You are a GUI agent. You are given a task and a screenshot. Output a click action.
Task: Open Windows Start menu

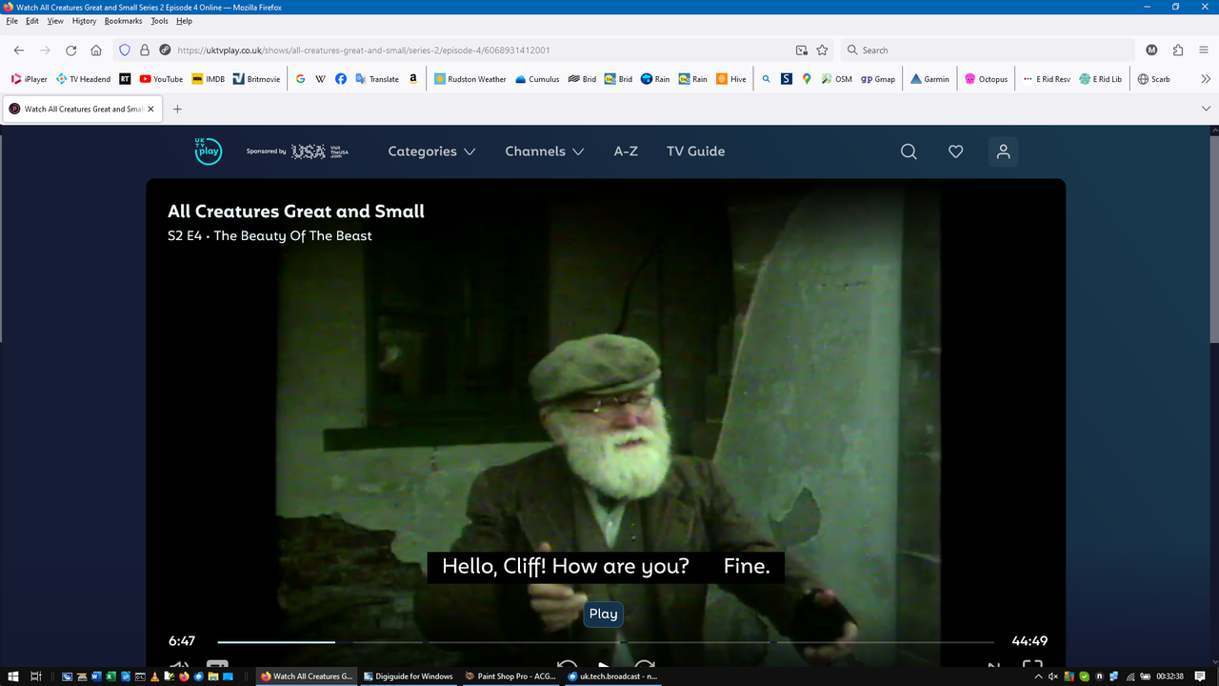pos(13,676)
